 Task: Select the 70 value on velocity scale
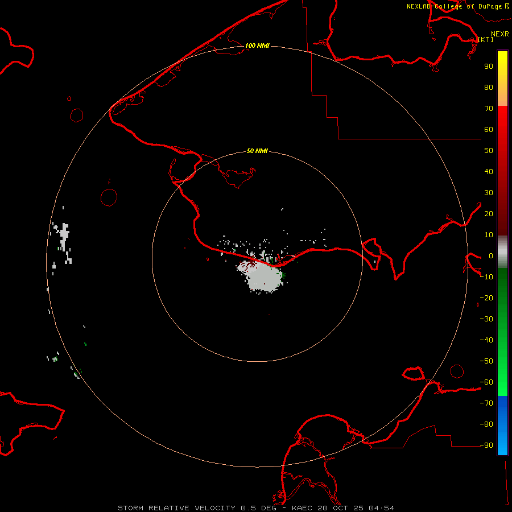coord(489,109)
